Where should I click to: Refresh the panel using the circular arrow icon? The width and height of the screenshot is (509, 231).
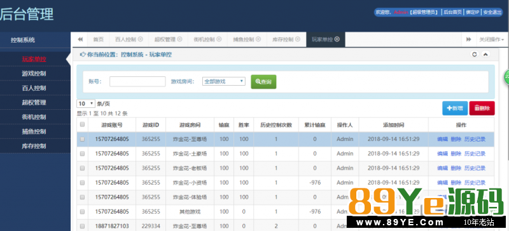pos(475,55)
